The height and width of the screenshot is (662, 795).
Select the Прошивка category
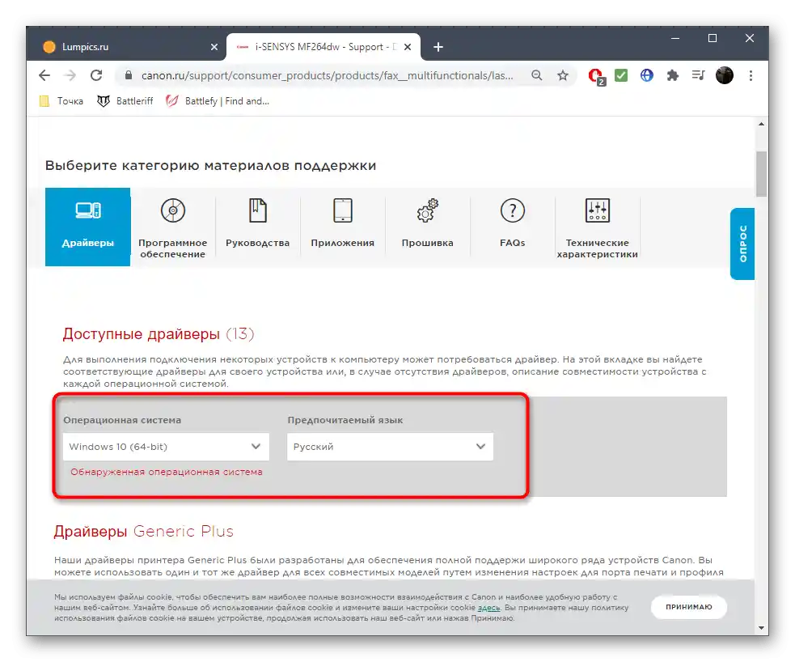(x=427, y=227)
